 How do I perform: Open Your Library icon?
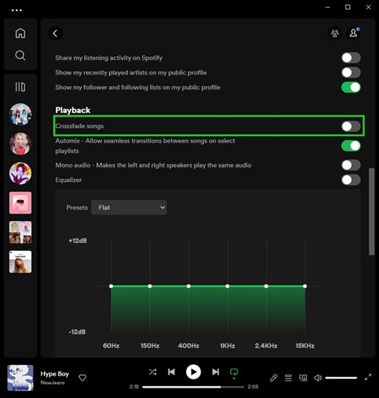pos(20,86)
